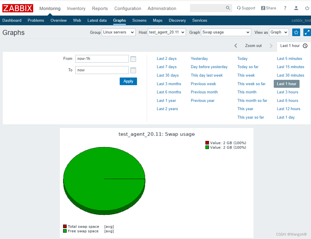Switch to the Dashboard submenu
The image size is (311, 239).
[x=12, y=21]
